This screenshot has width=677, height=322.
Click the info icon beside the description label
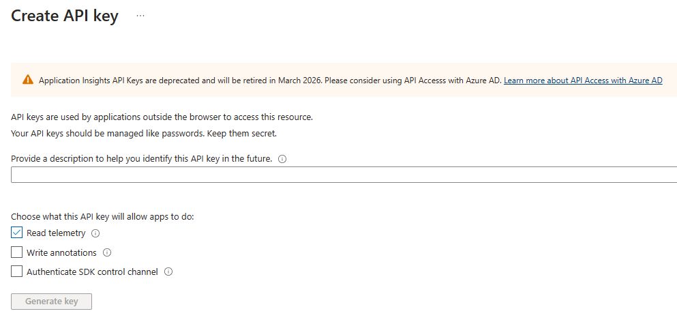point(282,159)
